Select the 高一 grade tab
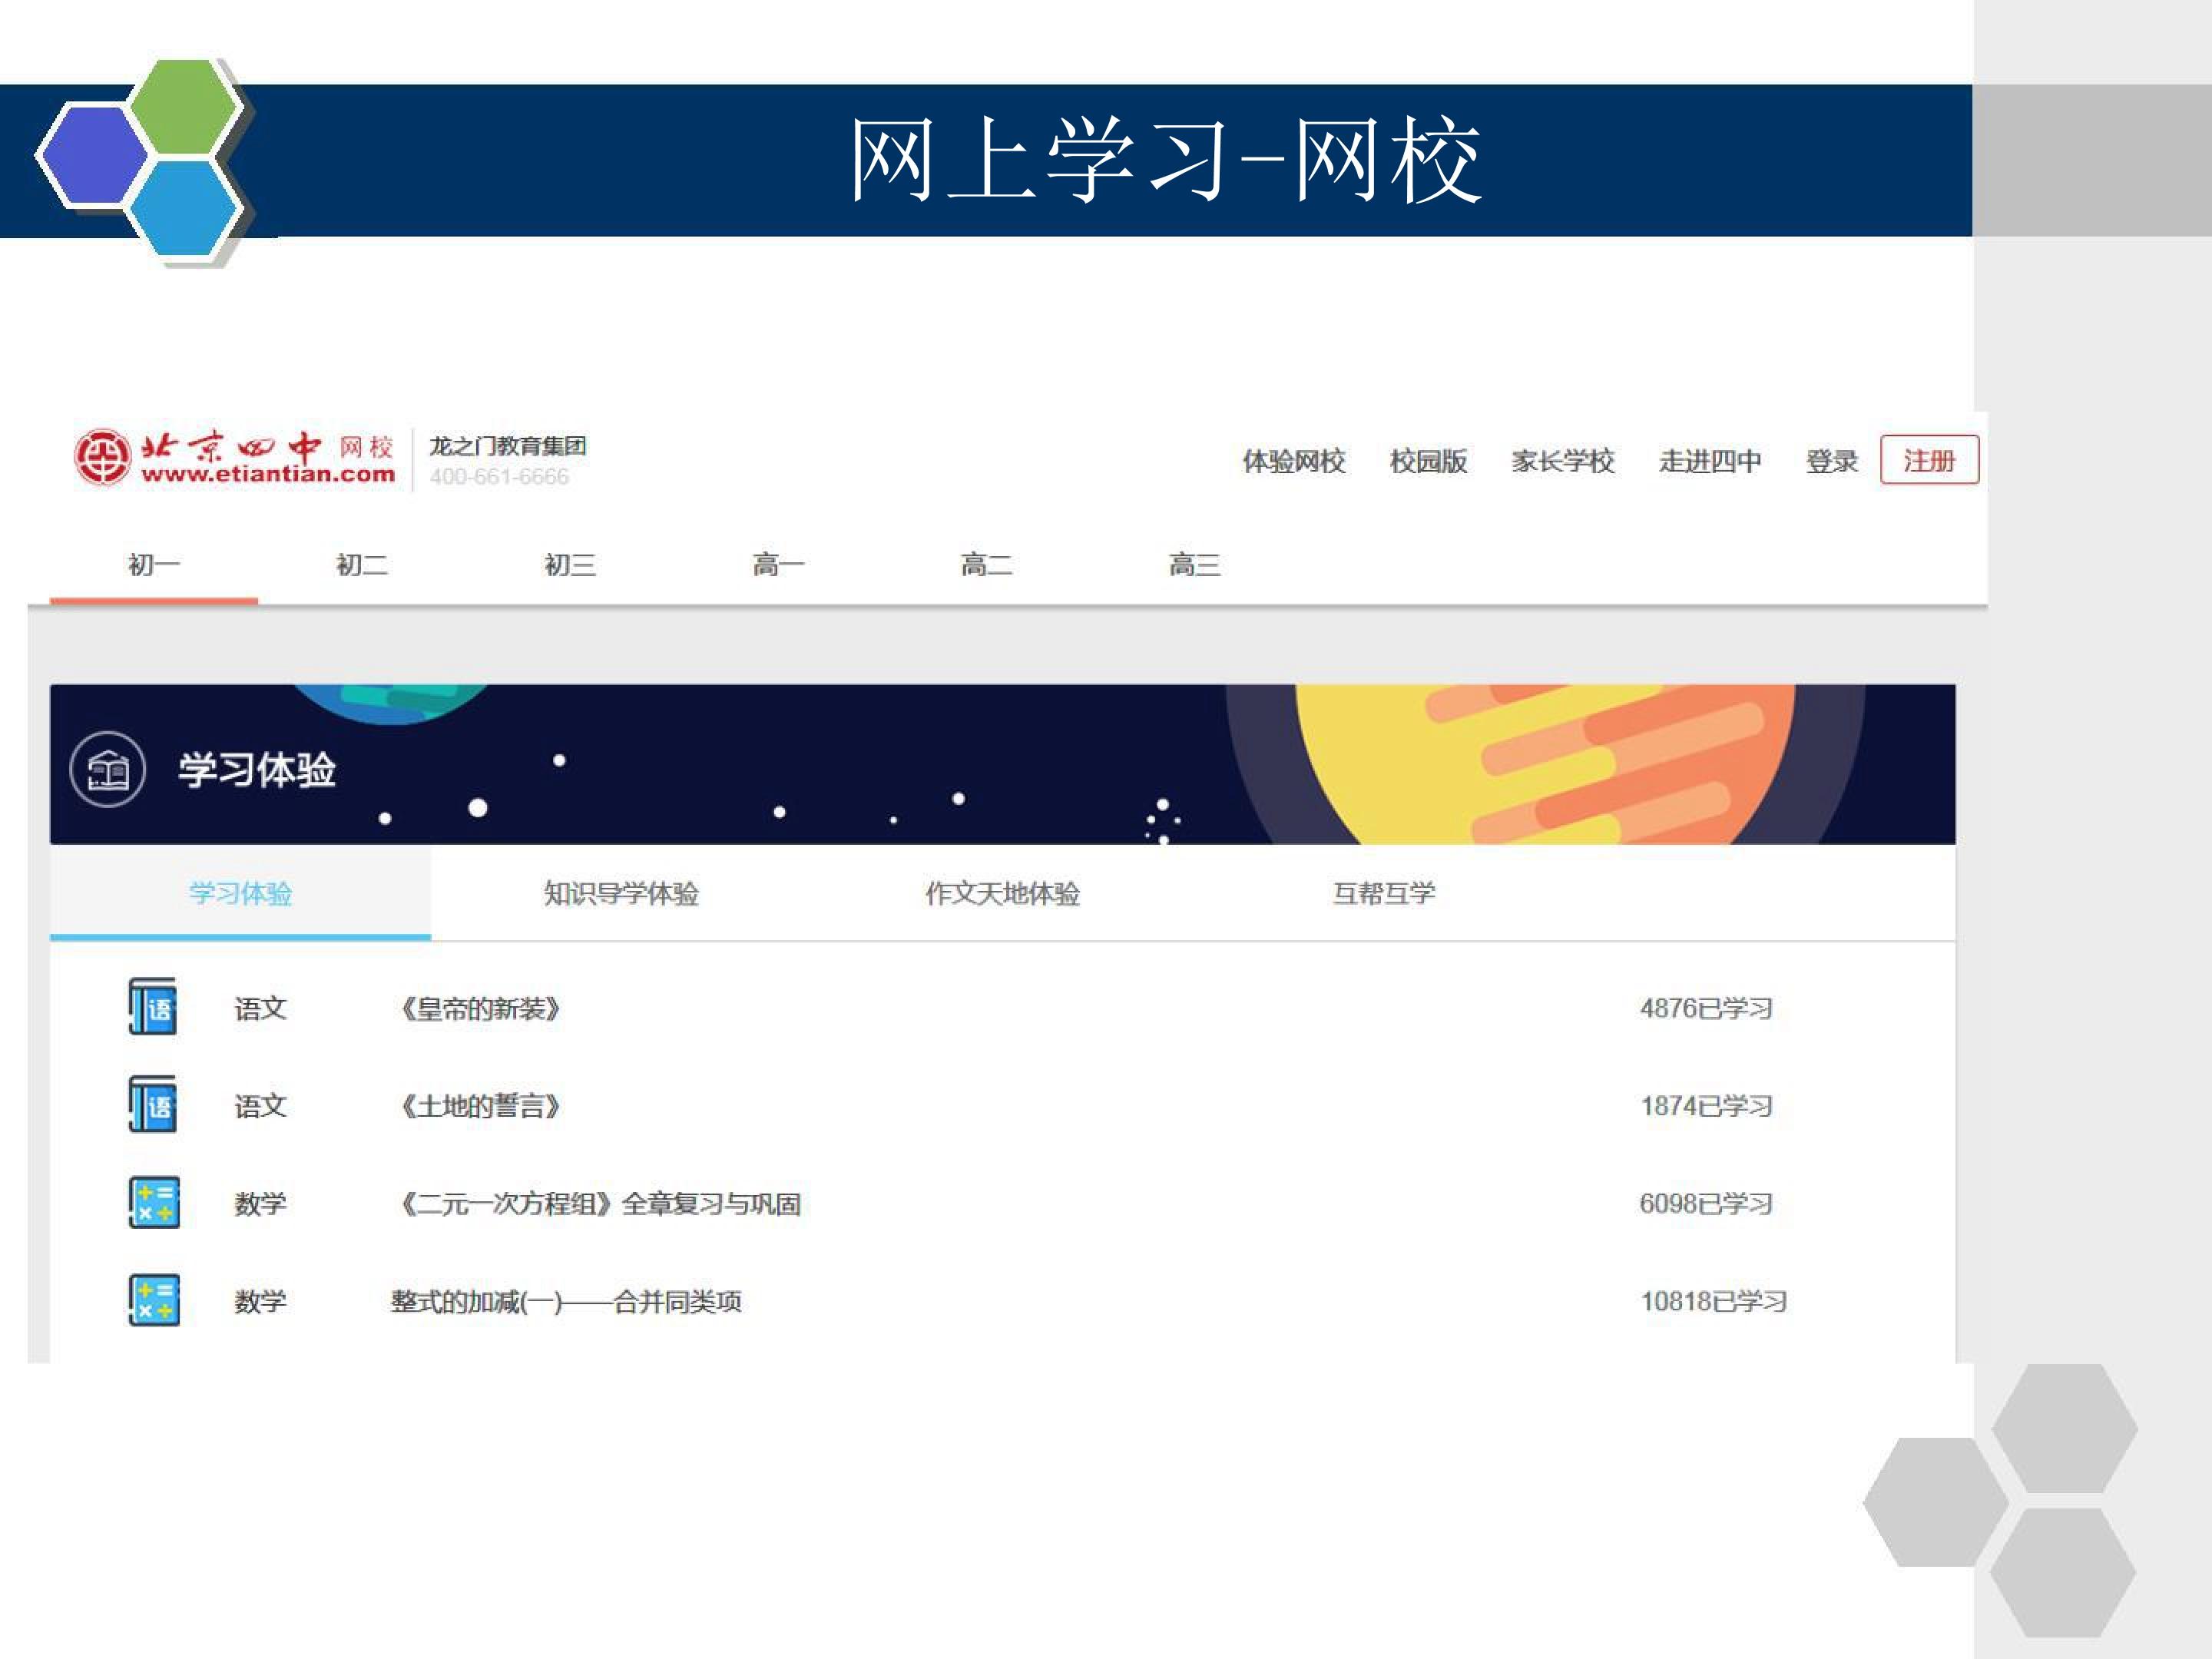 (x=778, y=565)
